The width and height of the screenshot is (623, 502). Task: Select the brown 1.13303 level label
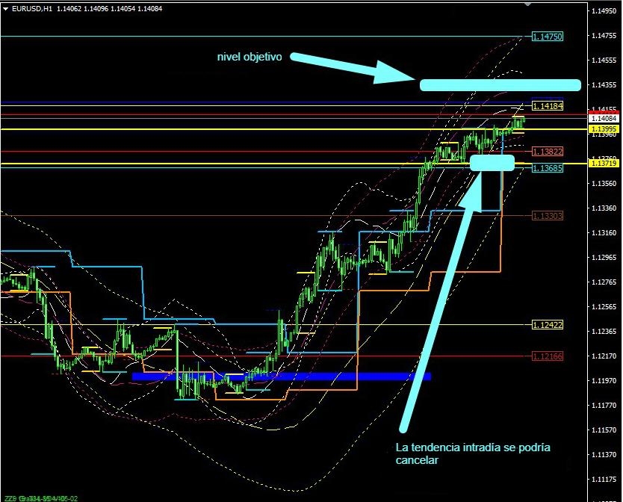(x=548, y=216)
